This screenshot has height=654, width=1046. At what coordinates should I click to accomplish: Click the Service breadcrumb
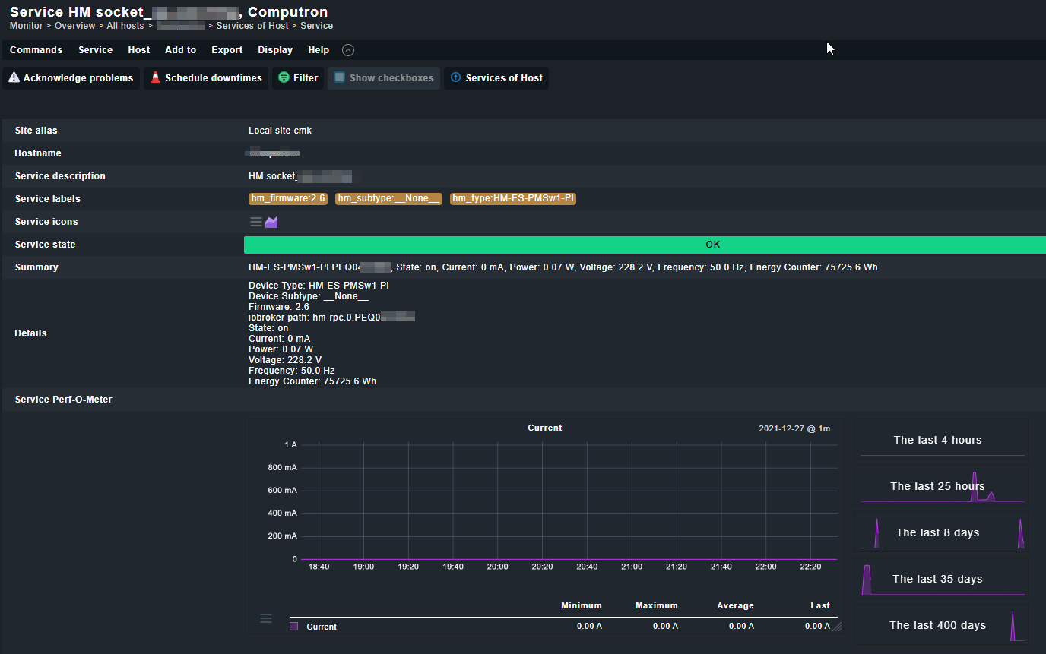tap(317, 26)
